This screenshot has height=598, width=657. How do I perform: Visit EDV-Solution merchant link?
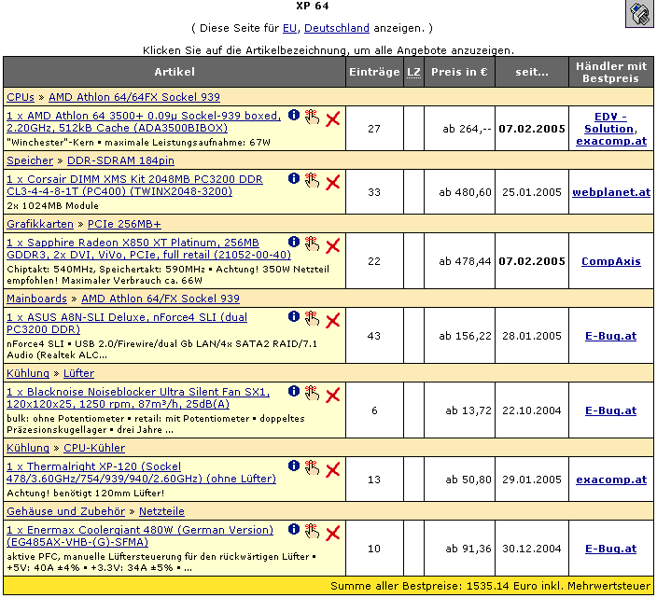(610, 123)
